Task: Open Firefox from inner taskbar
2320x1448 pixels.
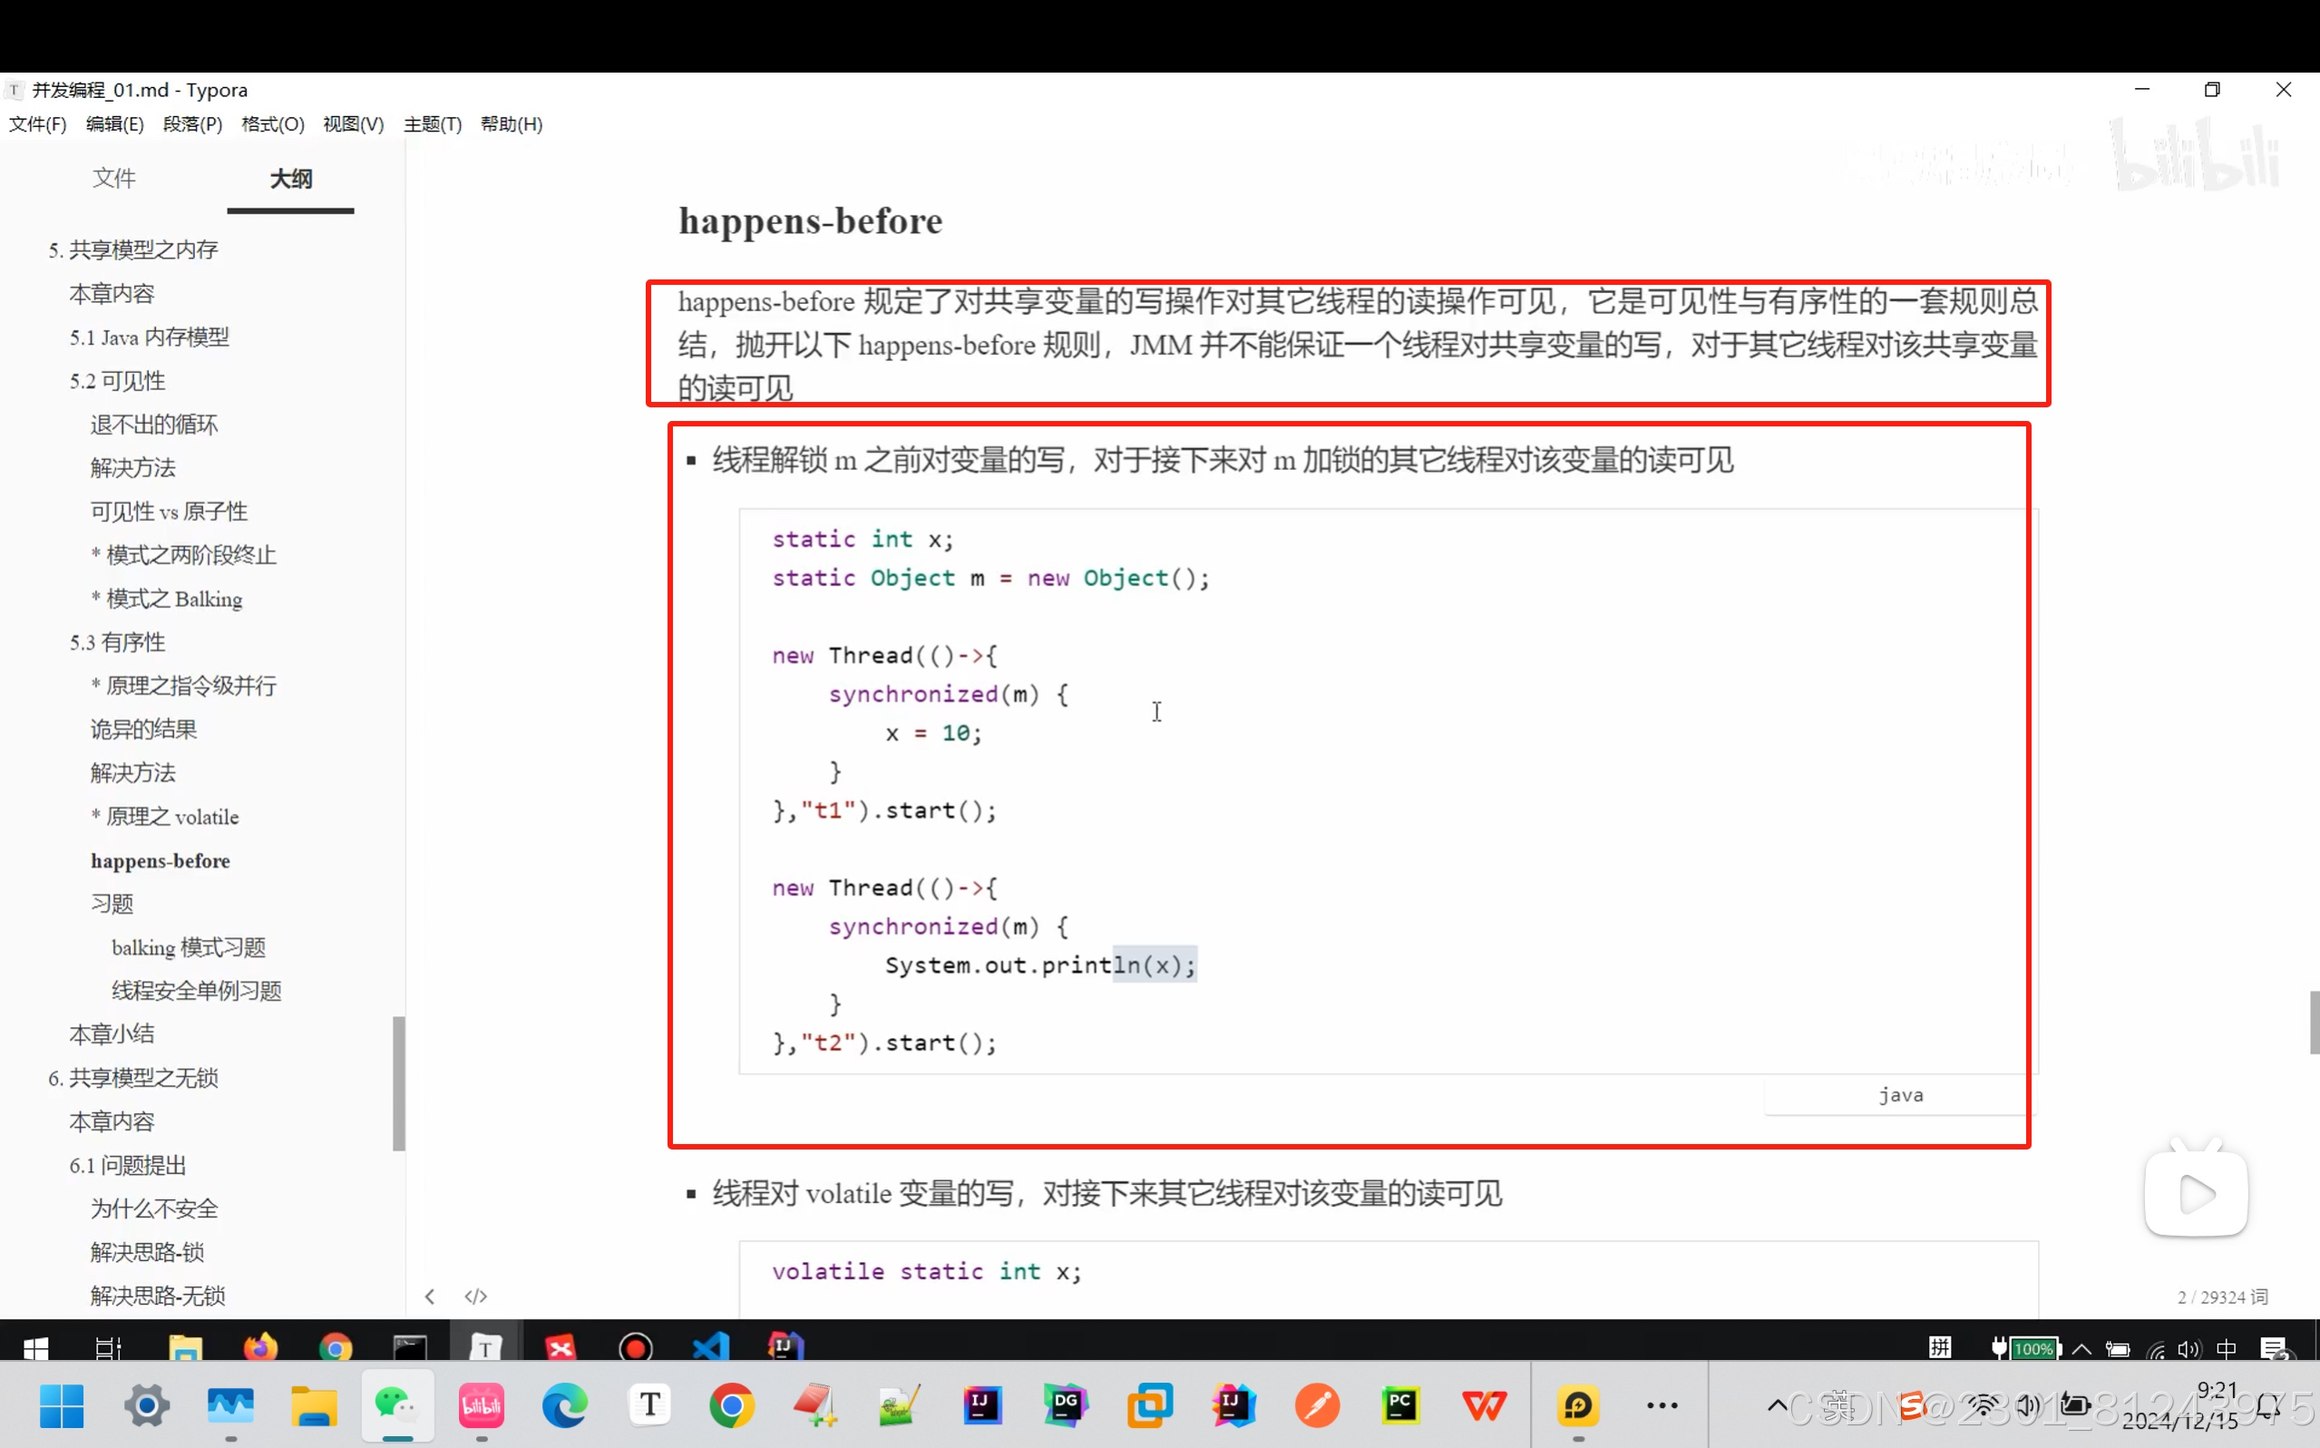Action: click(260, 1347)
